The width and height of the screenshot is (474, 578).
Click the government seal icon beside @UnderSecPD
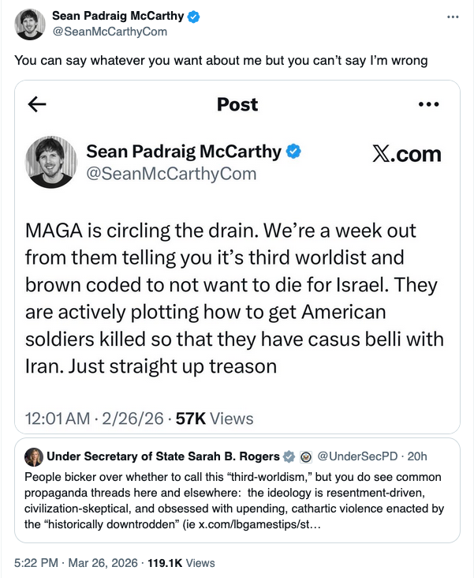tap(306, 456)
